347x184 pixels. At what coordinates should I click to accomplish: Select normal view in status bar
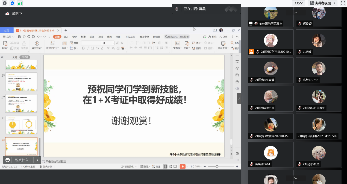click(x=165, y=167)
